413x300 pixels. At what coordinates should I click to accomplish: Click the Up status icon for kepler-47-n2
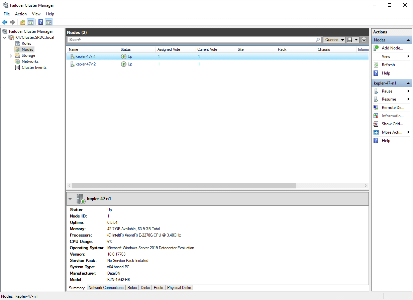[x=124, y=64]
